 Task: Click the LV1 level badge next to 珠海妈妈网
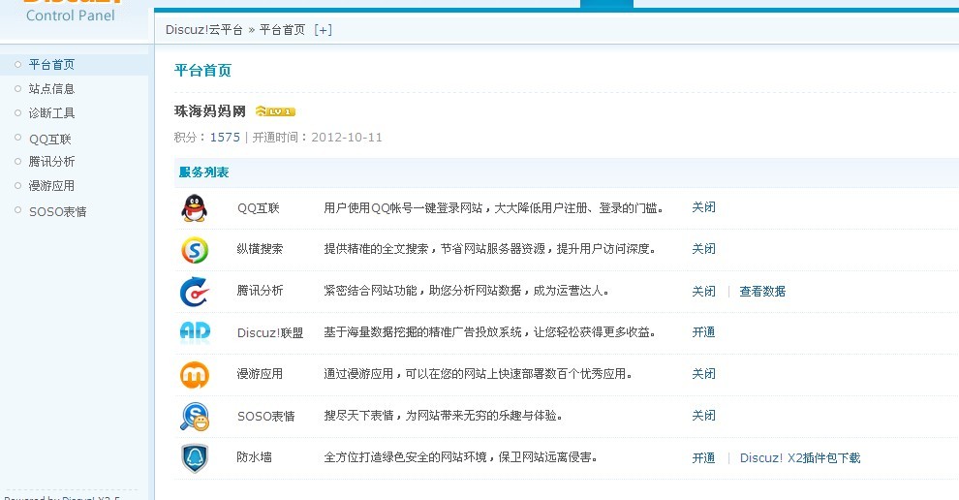pos(275,111)
